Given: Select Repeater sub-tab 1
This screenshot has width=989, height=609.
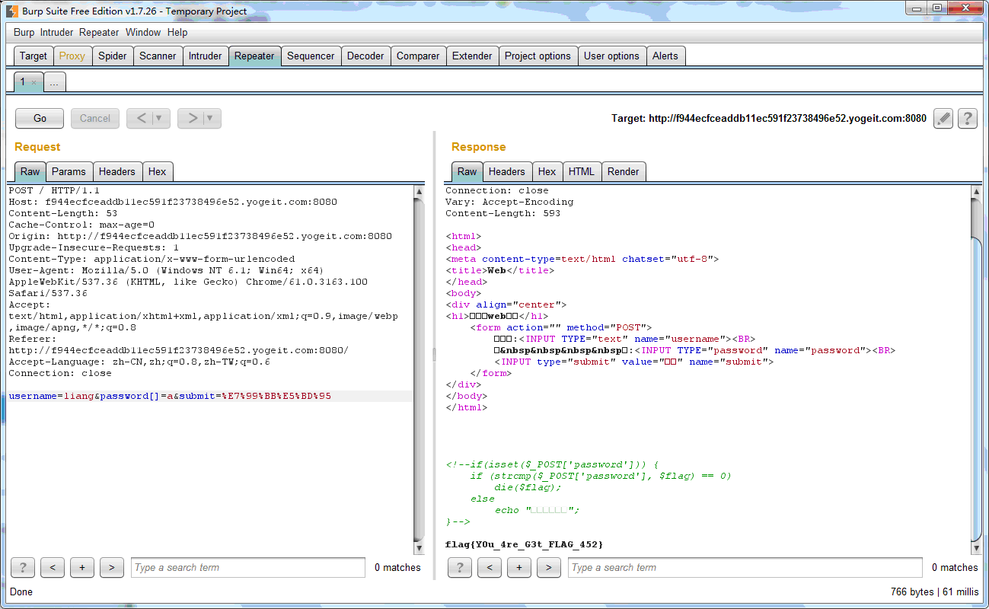Looking at the screenshot, I should click(24, 81).
